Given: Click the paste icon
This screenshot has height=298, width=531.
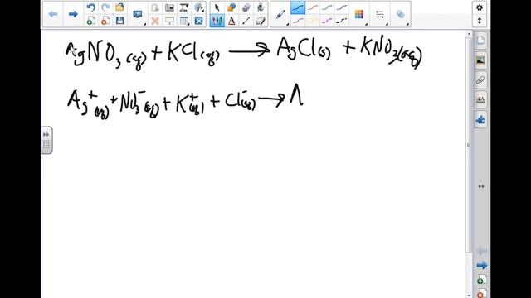Looking at the screenshot, I should coord(155,7).
